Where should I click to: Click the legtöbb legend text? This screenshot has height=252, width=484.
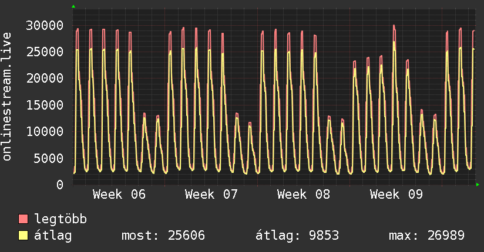pos(61,219)
